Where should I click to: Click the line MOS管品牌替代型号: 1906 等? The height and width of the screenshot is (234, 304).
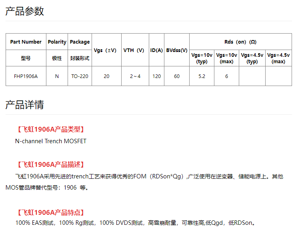(x=47, y=188)
